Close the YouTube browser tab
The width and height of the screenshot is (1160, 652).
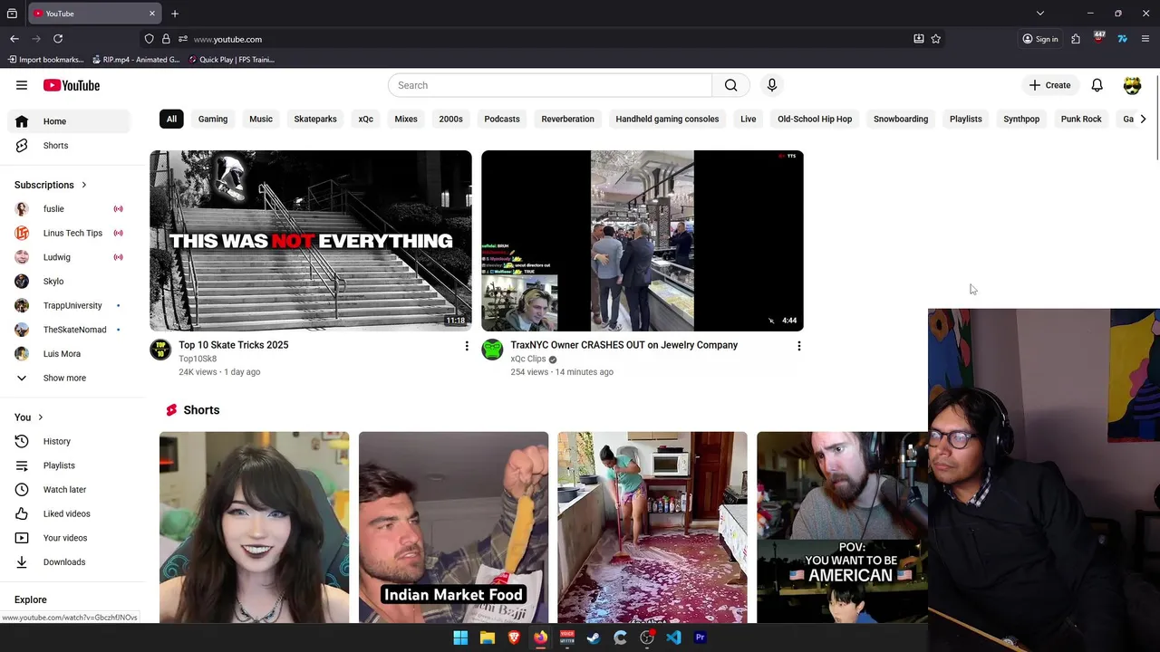pos(152,14)
